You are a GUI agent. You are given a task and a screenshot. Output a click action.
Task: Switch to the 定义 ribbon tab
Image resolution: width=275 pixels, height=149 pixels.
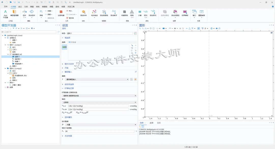[x=20, y=7]
